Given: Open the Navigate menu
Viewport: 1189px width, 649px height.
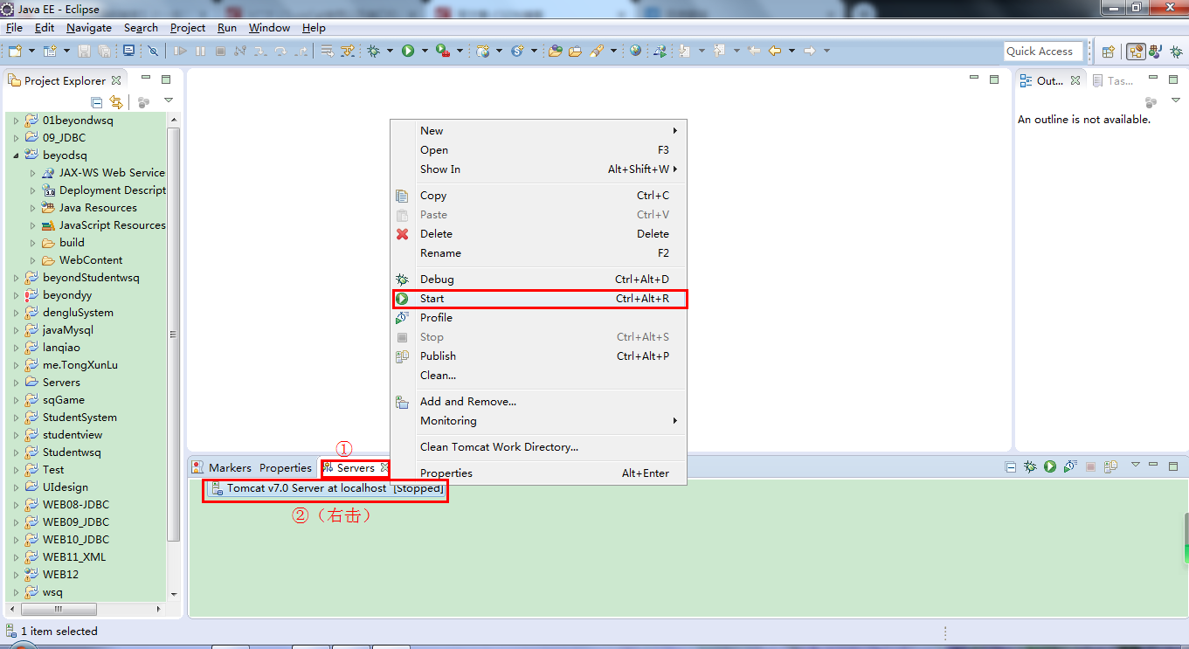Looking at the screenshot, I should tap(89, 28).
